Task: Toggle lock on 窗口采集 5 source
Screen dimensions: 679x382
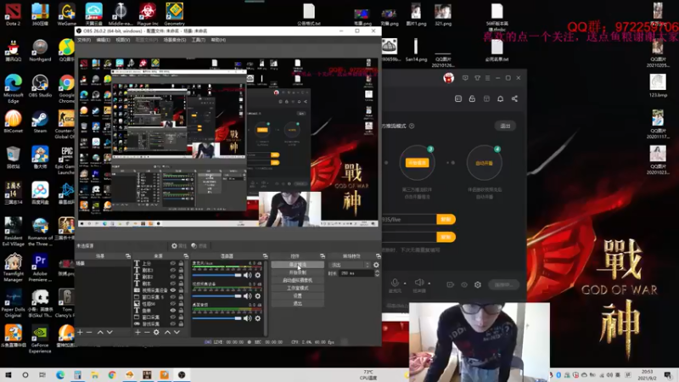Action: (x=181, y=297)
